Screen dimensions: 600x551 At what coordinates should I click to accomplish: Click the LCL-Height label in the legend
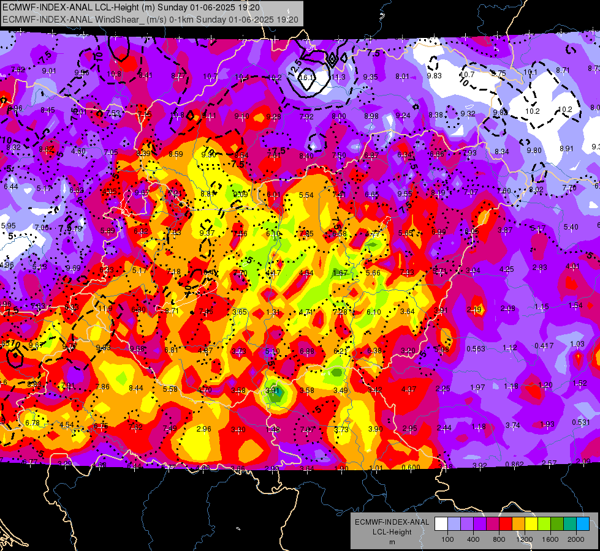point(392,532)
